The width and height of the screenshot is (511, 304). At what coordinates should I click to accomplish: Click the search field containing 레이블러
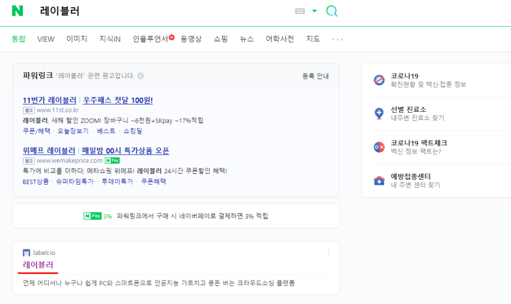(163, 11)
